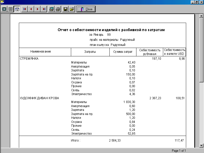
Task: Click the vertical scrollbar up arrow
Action: [x=201, y=16]
